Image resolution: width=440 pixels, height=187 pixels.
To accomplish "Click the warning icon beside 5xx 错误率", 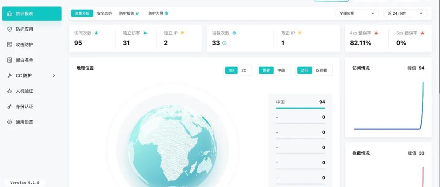I will (422, 33).
